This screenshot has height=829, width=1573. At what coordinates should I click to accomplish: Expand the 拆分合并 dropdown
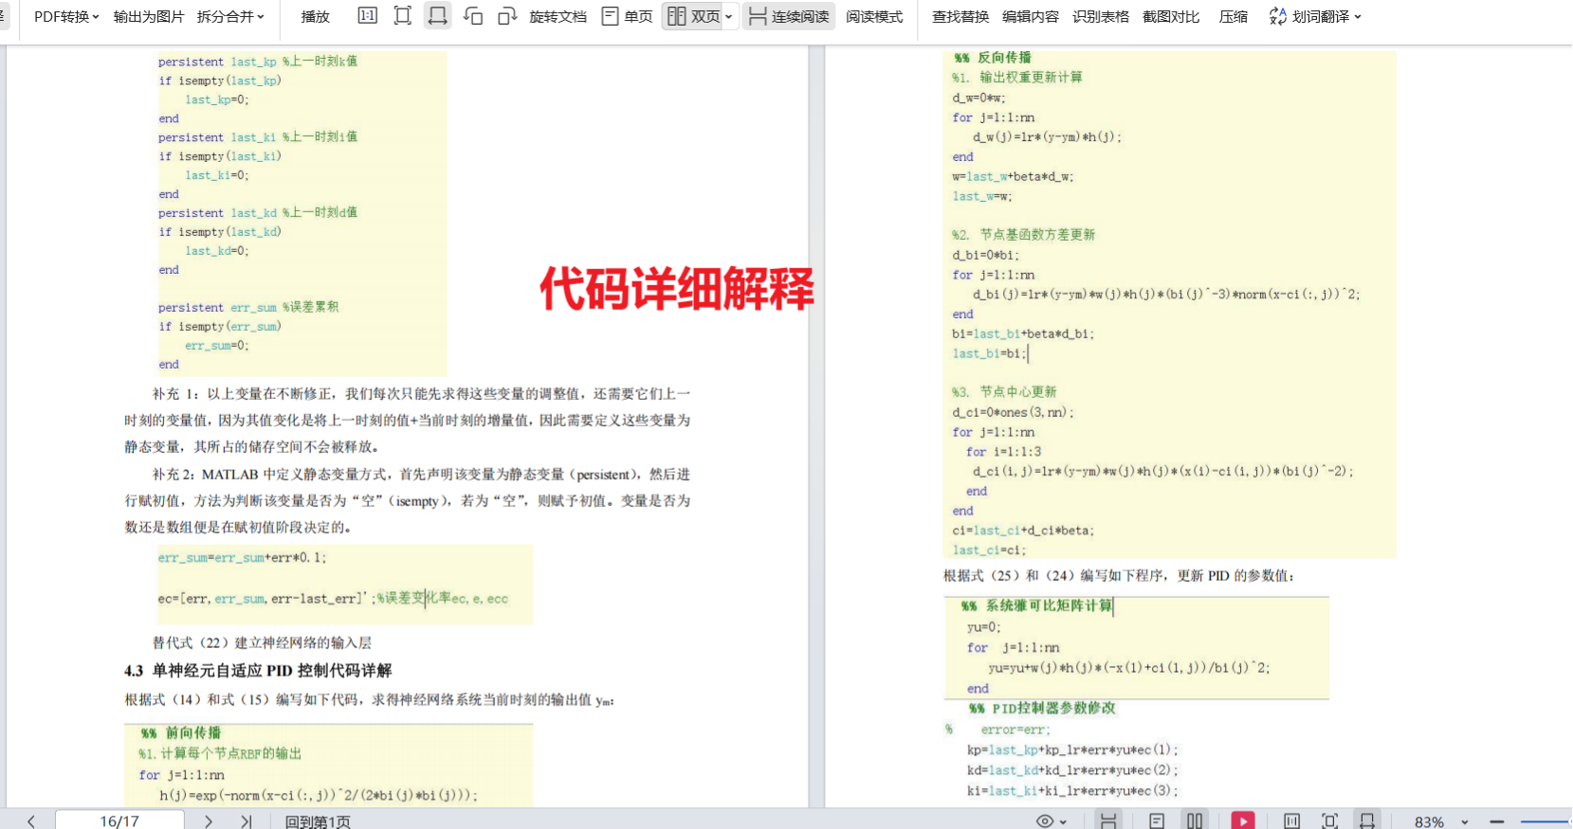230,16
